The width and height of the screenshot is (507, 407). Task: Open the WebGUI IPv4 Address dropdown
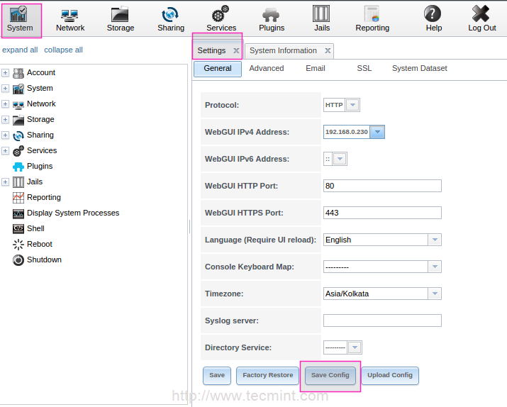377,132
